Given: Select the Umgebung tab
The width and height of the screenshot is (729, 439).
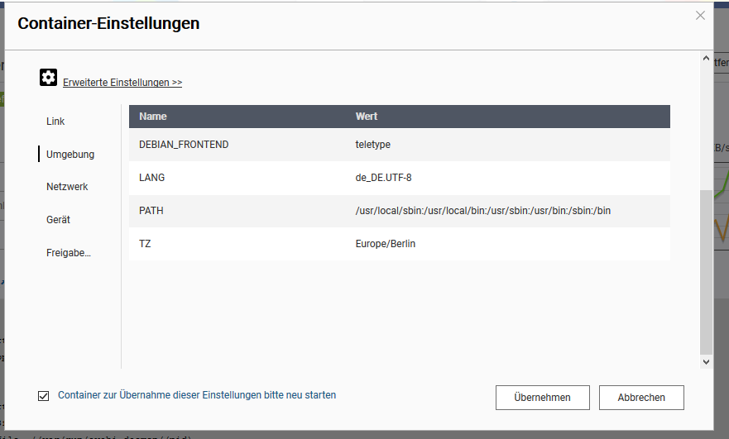Looking at the screenshot, I should pyautogui.click(x=70, y=155).
